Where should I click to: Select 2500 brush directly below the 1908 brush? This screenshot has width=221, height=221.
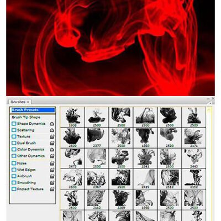pos(72,138)
